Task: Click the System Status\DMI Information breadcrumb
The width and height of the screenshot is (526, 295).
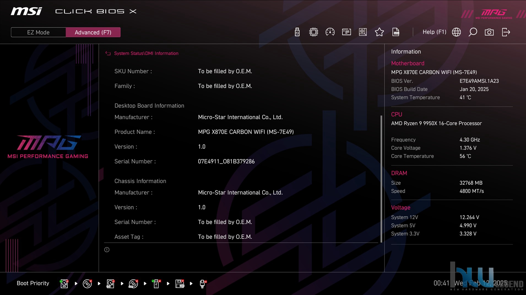Action: (x=146, y=53)
